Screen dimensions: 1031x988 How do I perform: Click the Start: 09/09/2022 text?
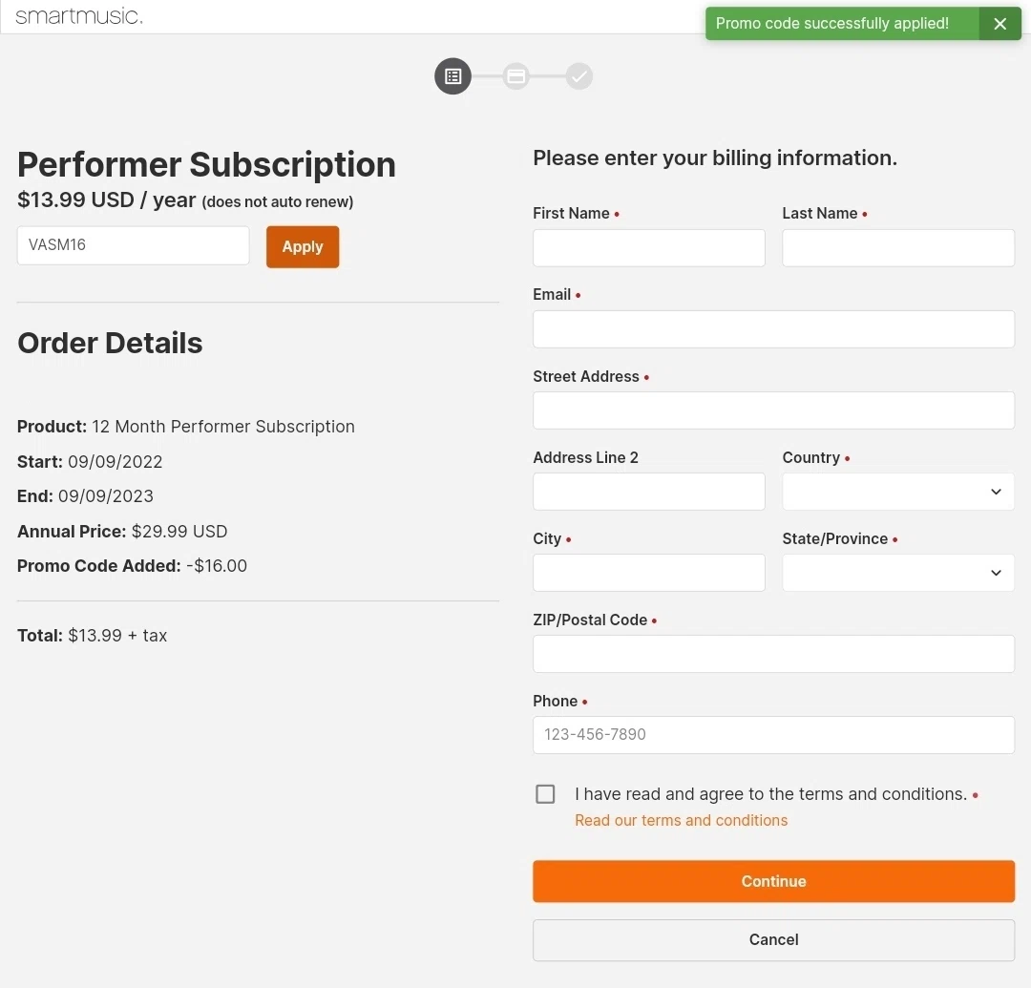coord(90,461)
